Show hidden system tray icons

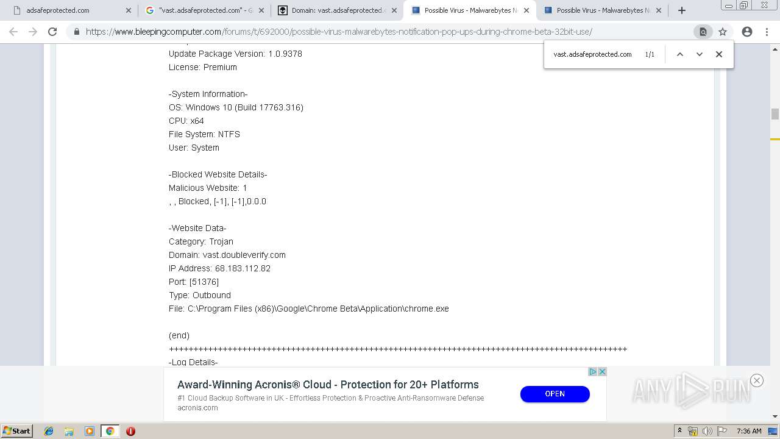click(679, 431)
